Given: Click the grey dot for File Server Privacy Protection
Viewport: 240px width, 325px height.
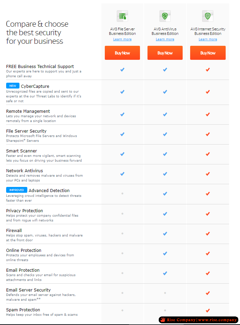Looking at the screenshot, I should click(x=122, y=214).
